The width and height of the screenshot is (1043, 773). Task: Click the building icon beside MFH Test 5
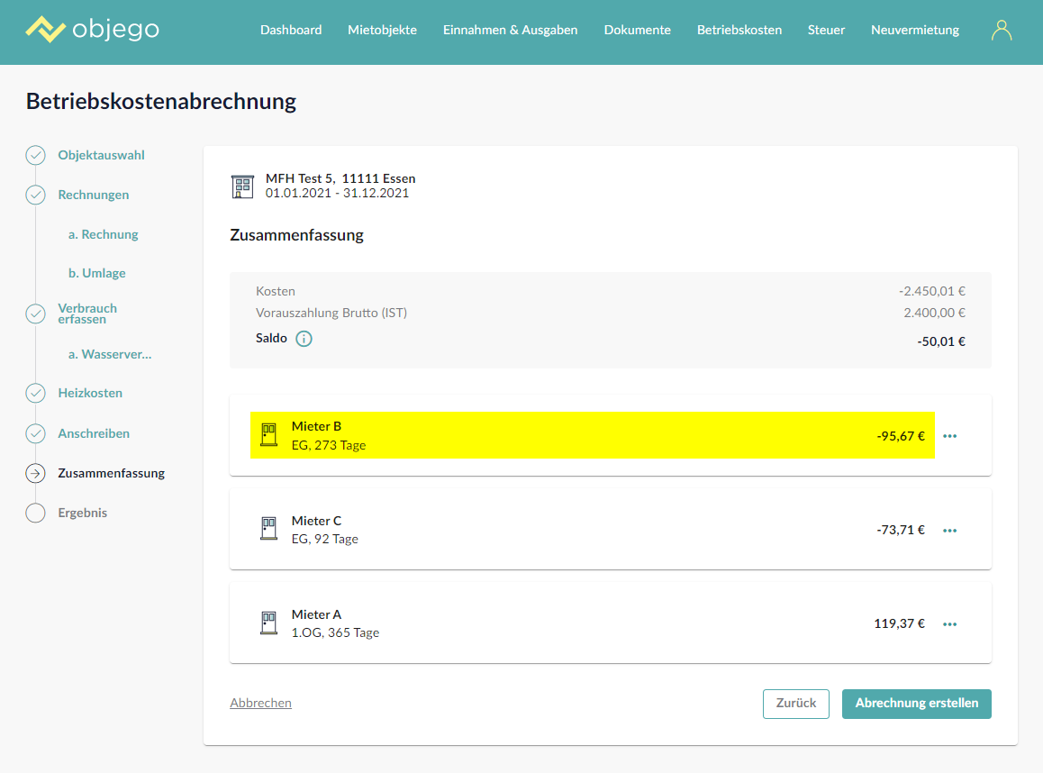pyautogui.click(x=243, y=186)
